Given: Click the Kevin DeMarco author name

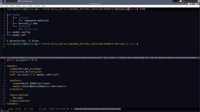Looking at the screenshot, I should coord(31,84).
